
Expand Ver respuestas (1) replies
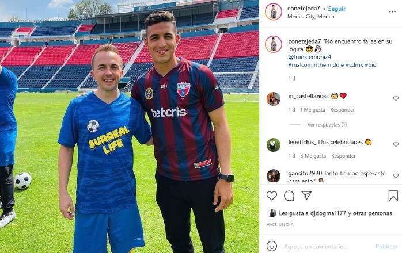[327, 124]
